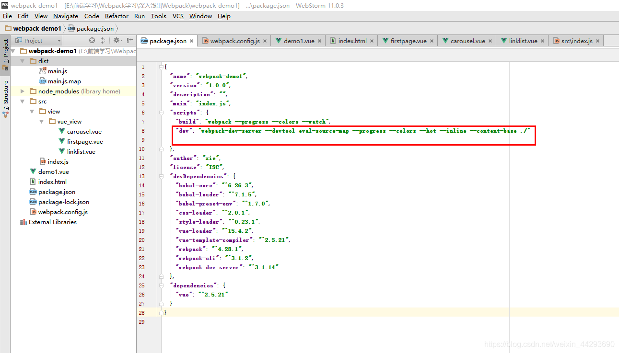Select package-lock.json in the project tree

click(64, 202)
